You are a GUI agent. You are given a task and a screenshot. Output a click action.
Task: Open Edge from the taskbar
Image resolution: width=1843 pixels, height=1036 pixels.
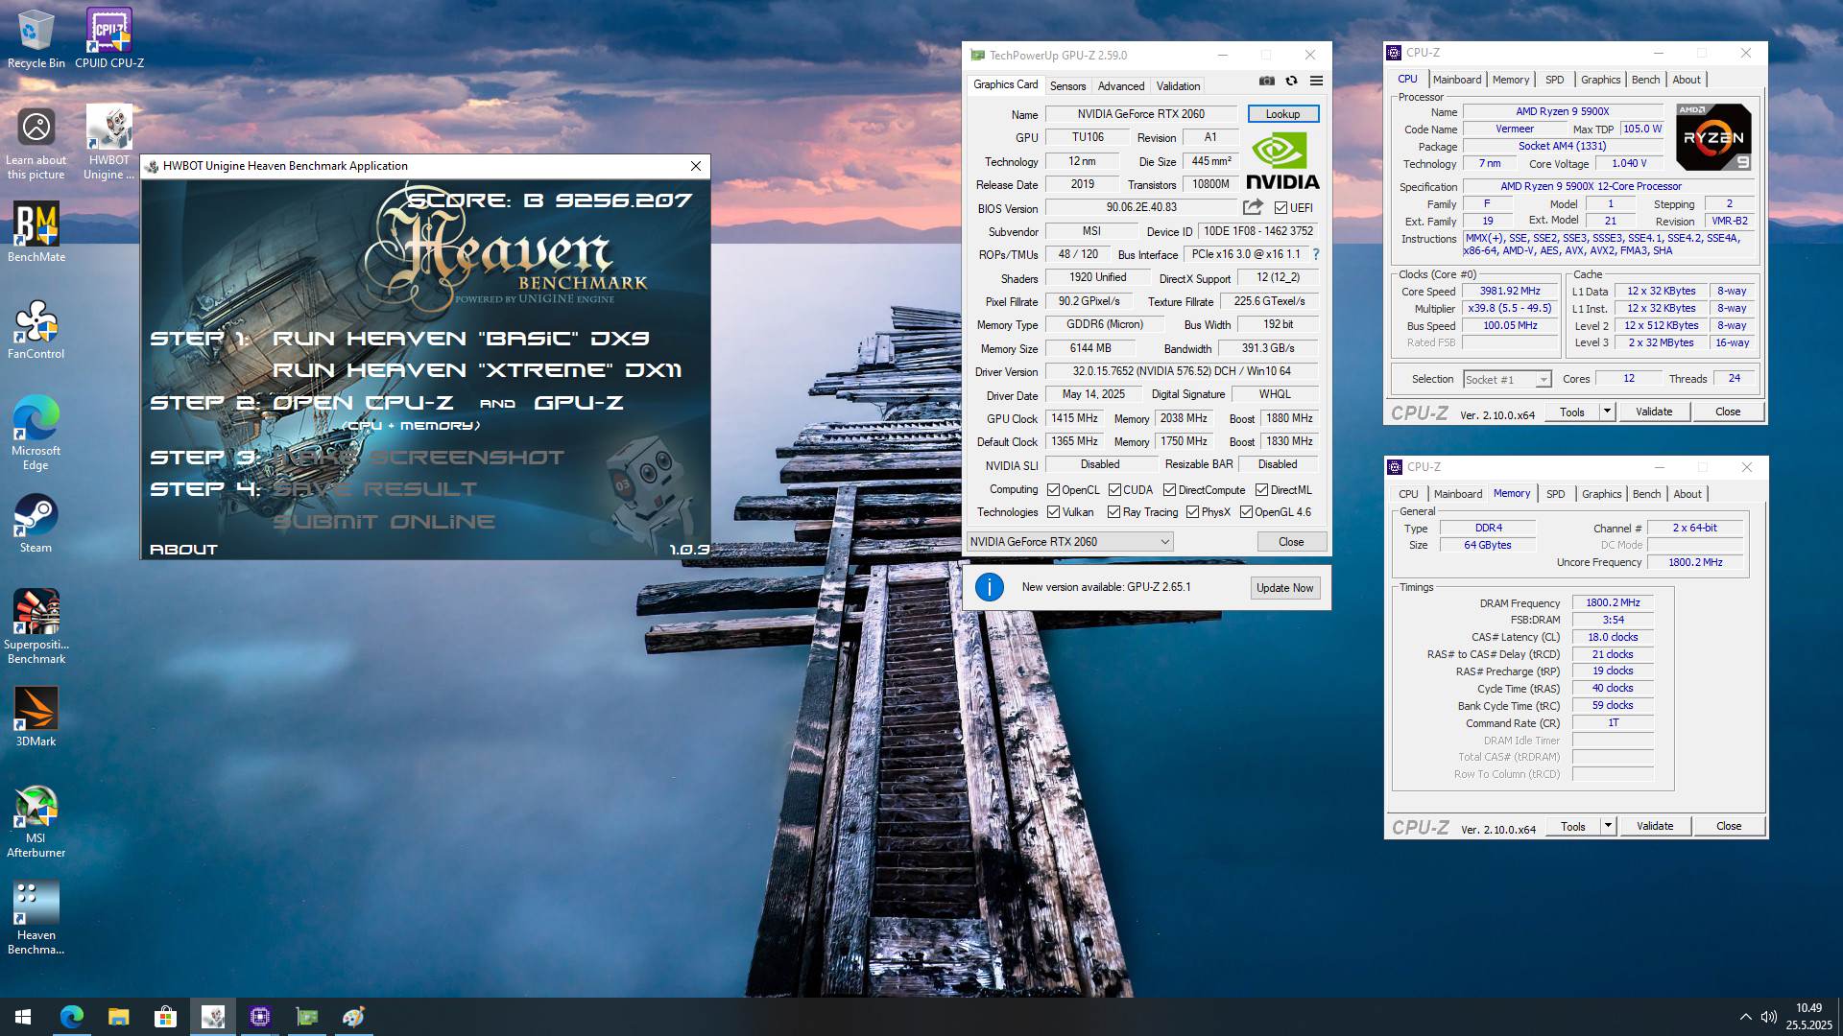click(x=72, y=1017)
